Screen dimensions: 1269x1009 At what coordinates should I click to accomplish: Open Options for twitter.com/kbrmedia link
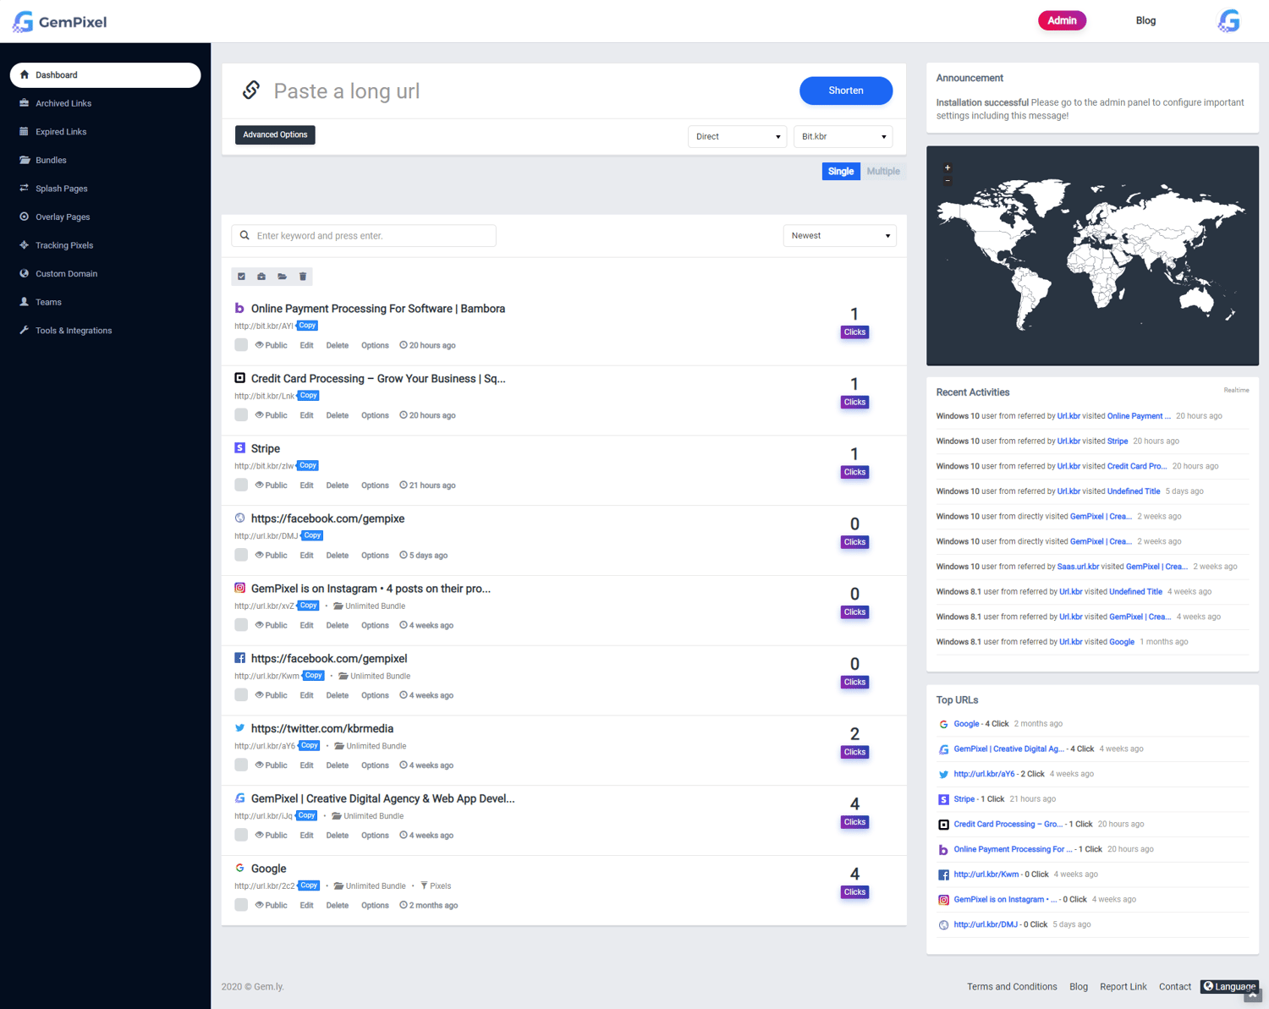(375, 765)
